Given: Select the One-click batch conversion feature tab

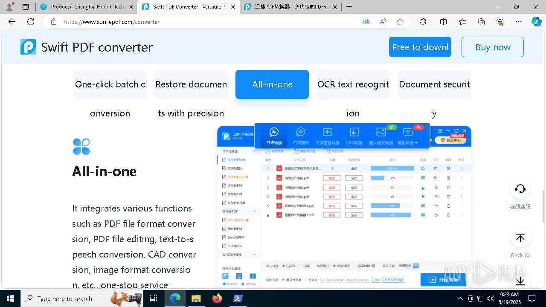Looking at the screenshot, I should coord(110,84).
